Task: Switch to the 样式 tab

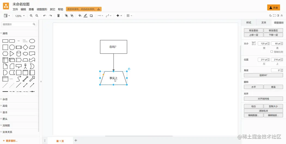Action: click(249, 23)
